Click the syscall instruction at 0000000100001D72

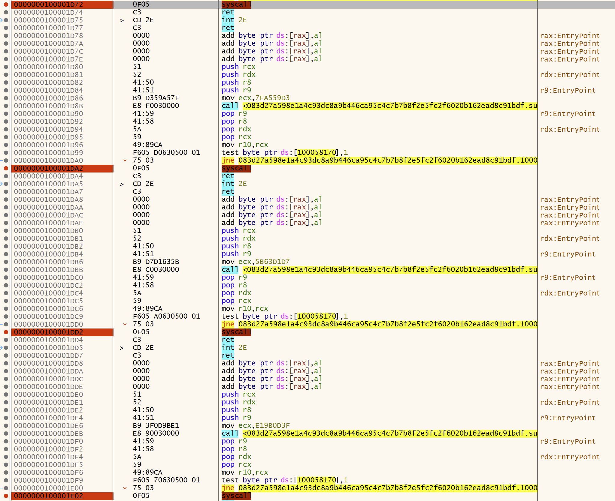[x=236, y=4]
